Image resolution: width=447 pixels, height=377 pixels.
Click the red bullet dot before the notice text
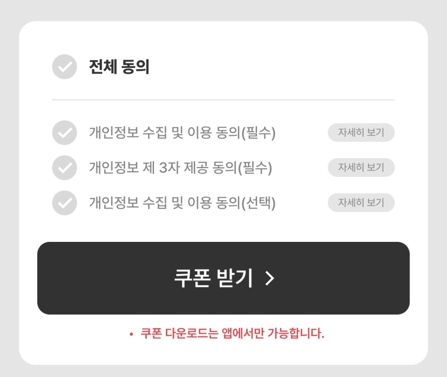tap(131, 333)
